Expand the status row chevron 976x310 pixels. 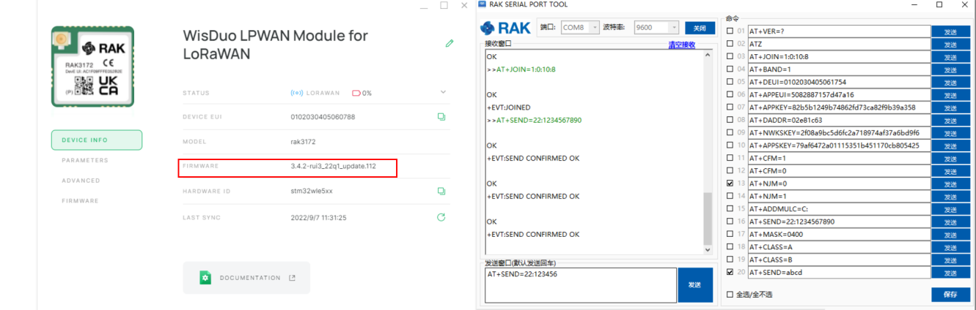(443, 92)
